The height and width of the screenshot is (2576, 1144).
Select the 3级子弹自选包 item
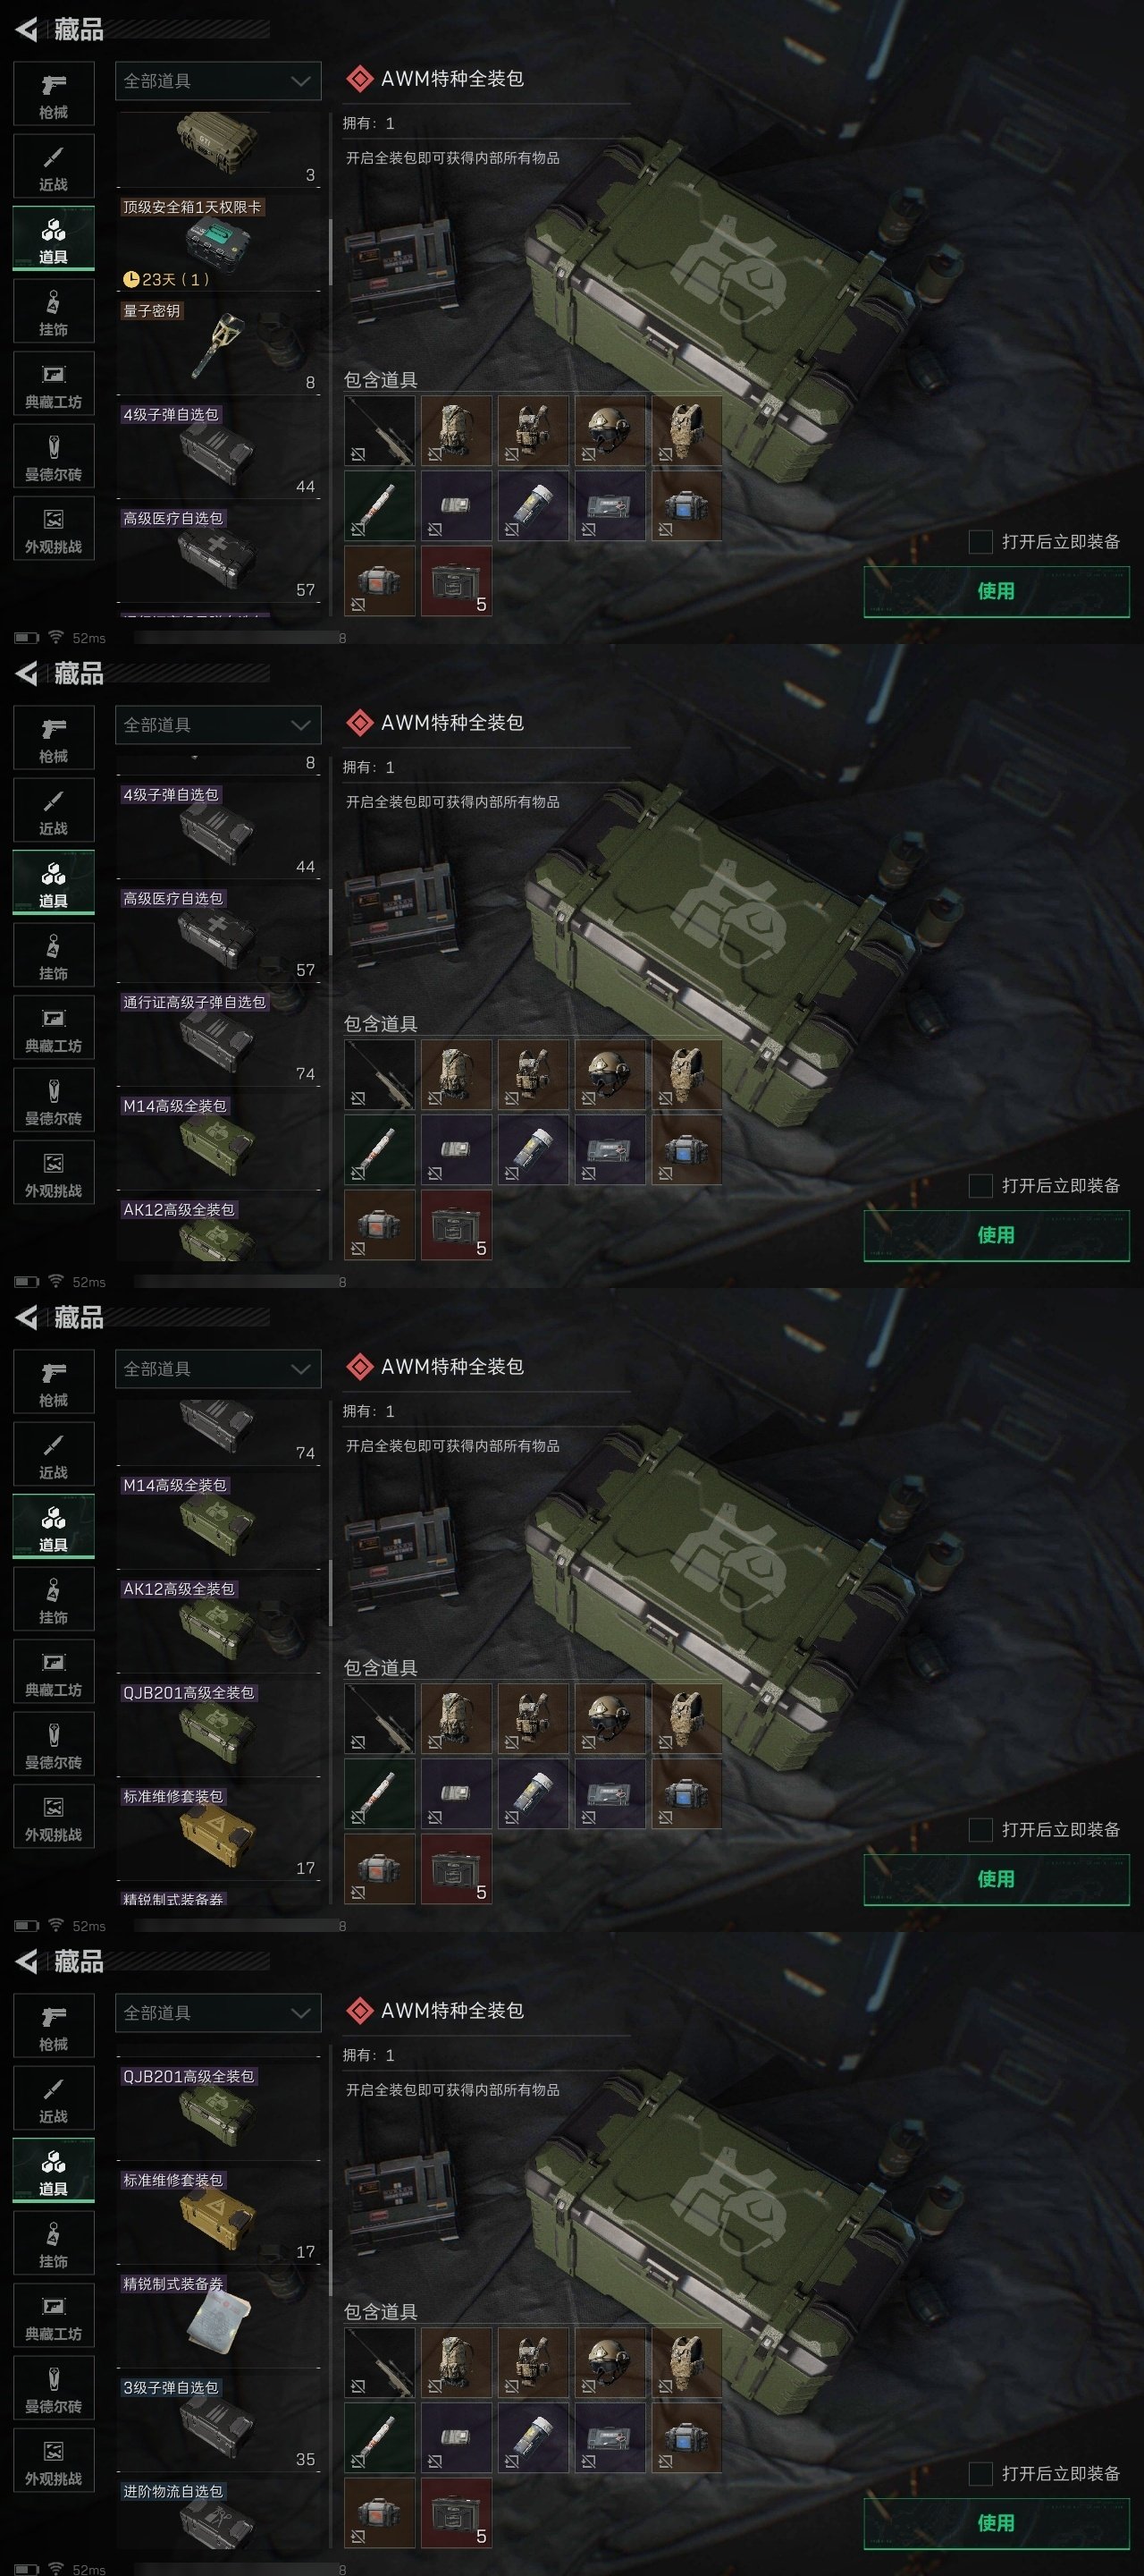218,2424
